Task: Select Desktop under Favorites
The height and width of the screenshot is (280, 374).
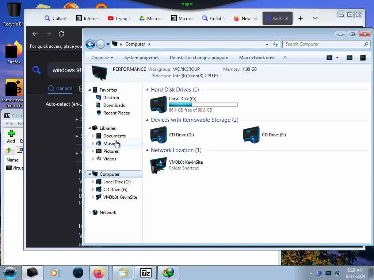Action: pos(111,98)
